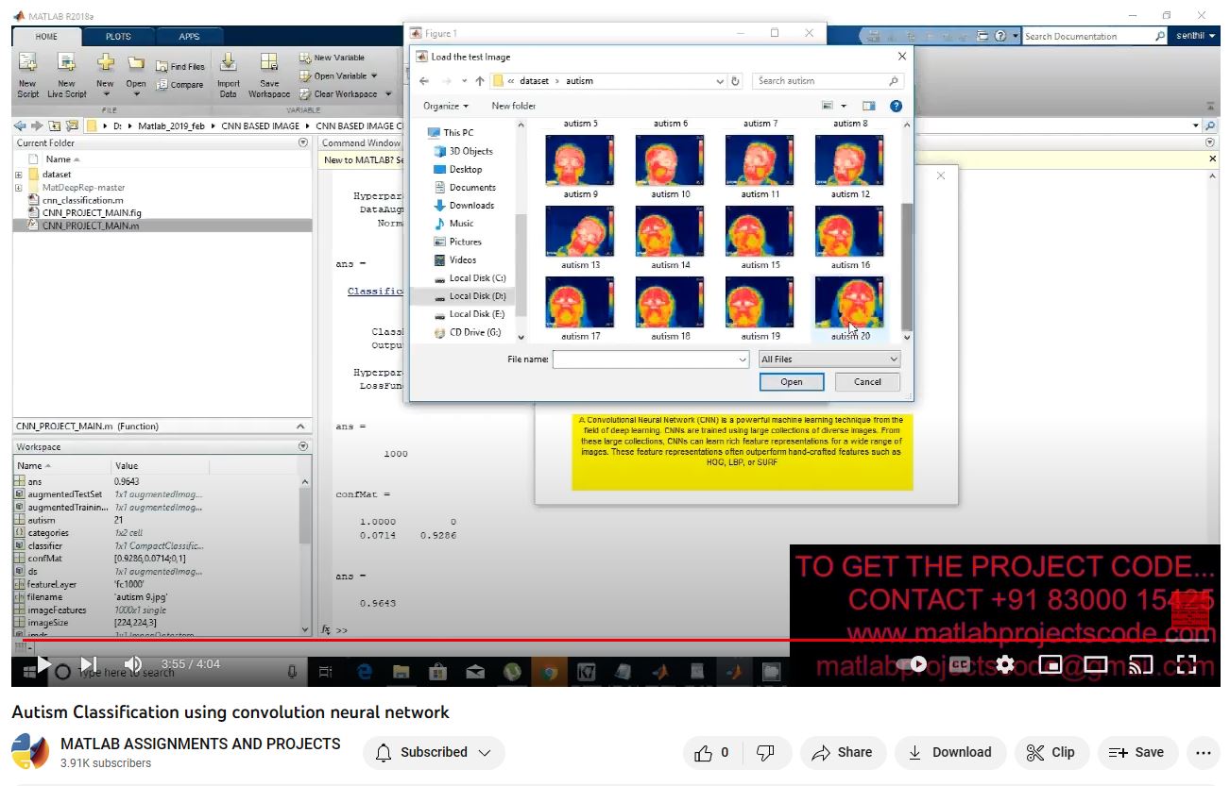This screenshot has height=786, width=1230.
Task: Click the Open button in dialog
Action: [x=792, y=382]
